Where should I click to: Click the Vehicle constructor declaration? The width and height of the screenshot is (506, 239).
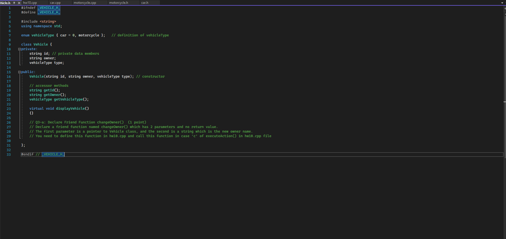click(x=82, y=77)
